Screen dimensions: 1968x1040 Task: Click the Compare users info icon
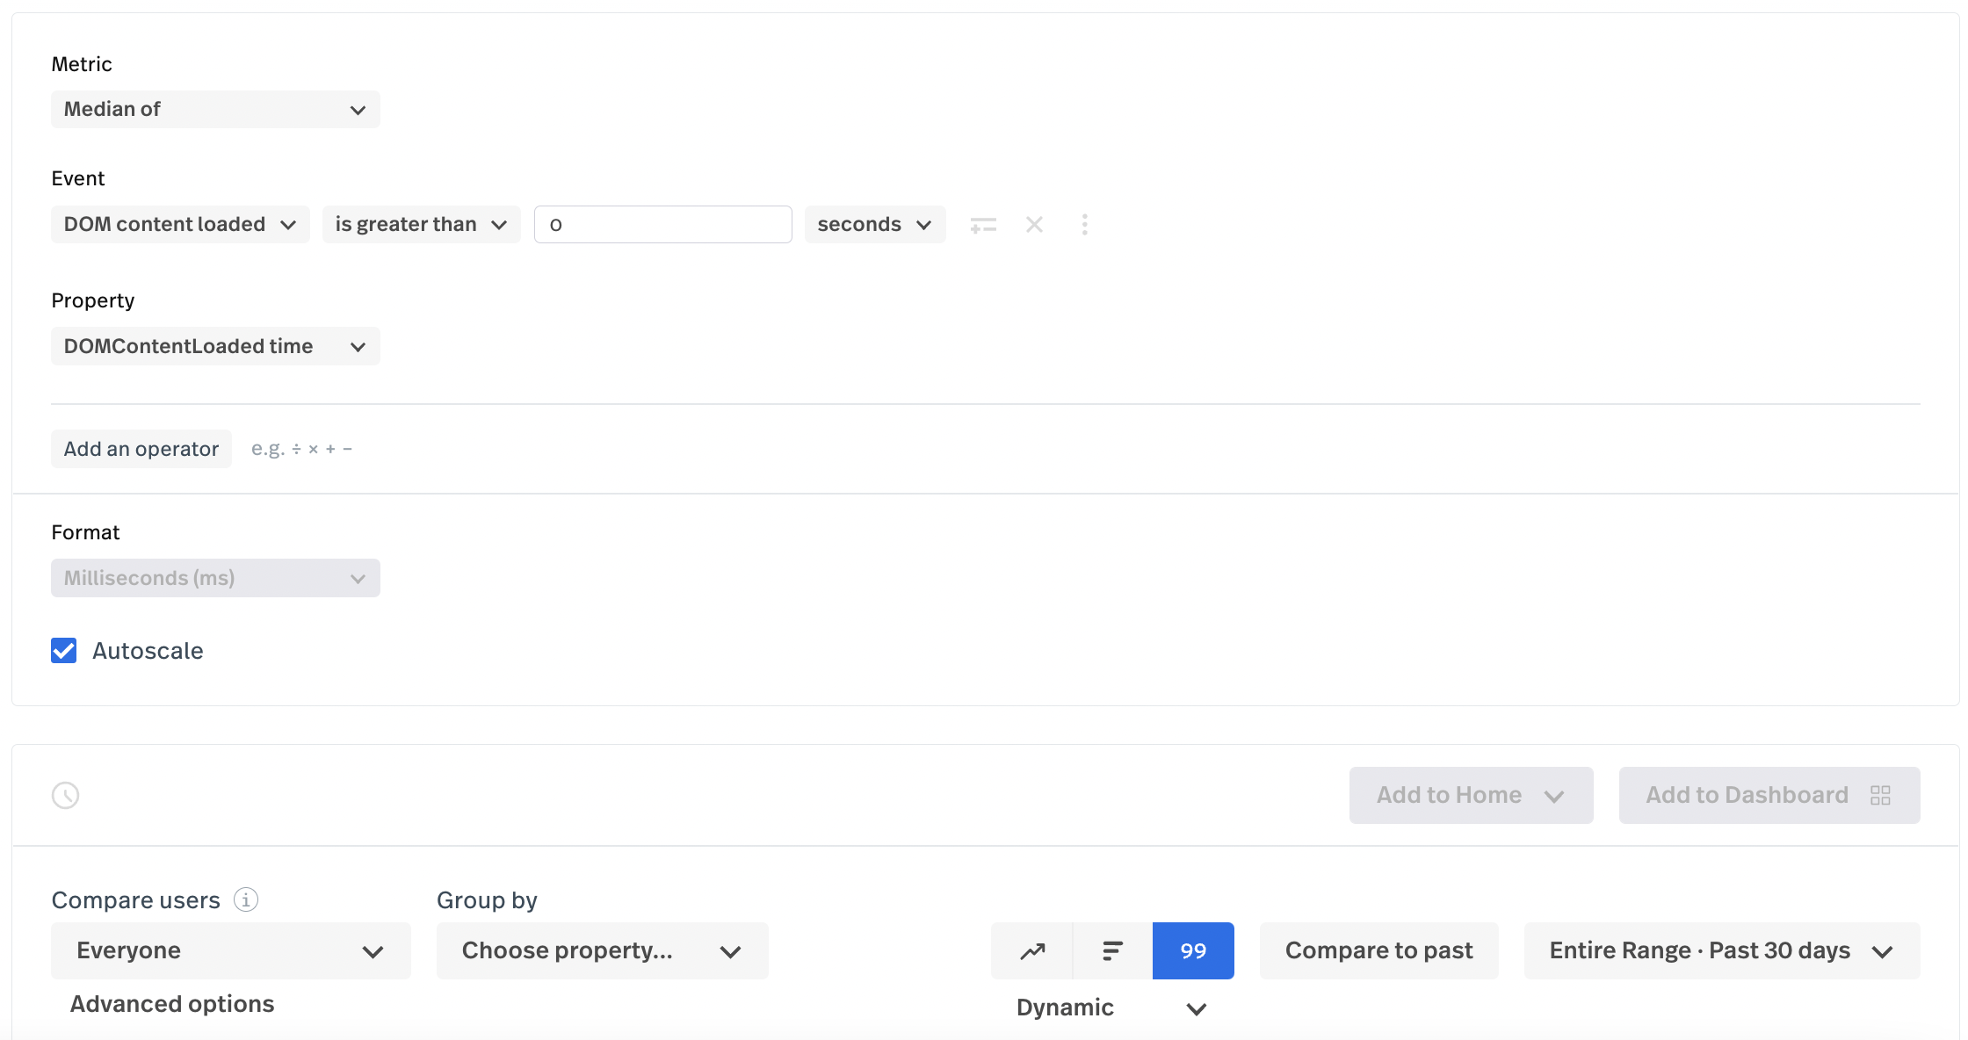coord(246,899)
